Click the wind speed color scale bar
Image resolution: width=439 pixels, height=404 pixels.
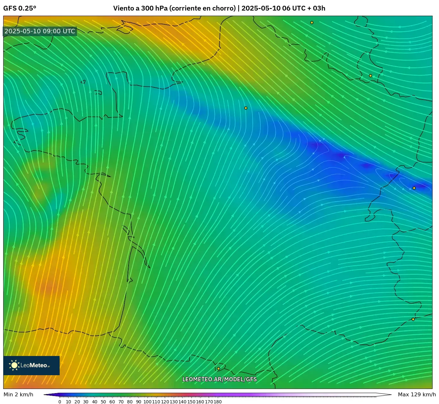coord(218,395)
